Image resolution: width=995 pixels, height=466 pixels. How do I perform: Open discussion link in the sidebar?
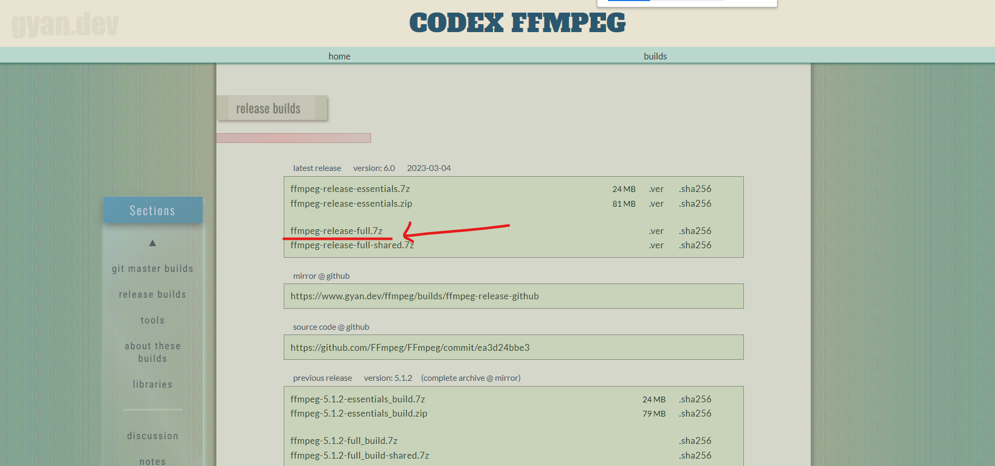153,436
